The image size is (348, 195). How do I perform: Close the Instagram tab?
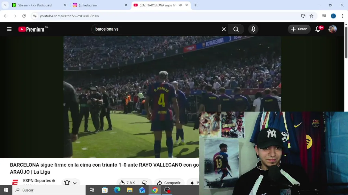pos(126,5)
